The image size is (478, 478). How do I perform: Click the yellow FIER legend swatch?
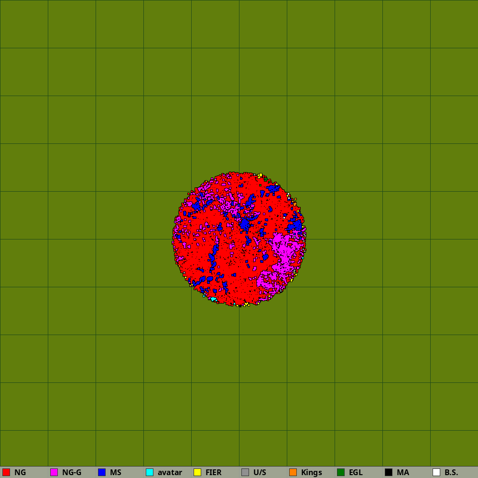tap(197, 472)
